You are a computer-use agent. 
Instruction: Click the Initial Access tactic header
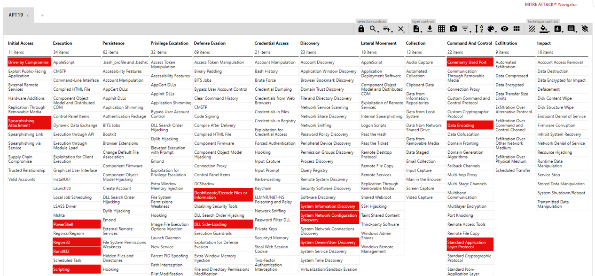coord(21,43)
